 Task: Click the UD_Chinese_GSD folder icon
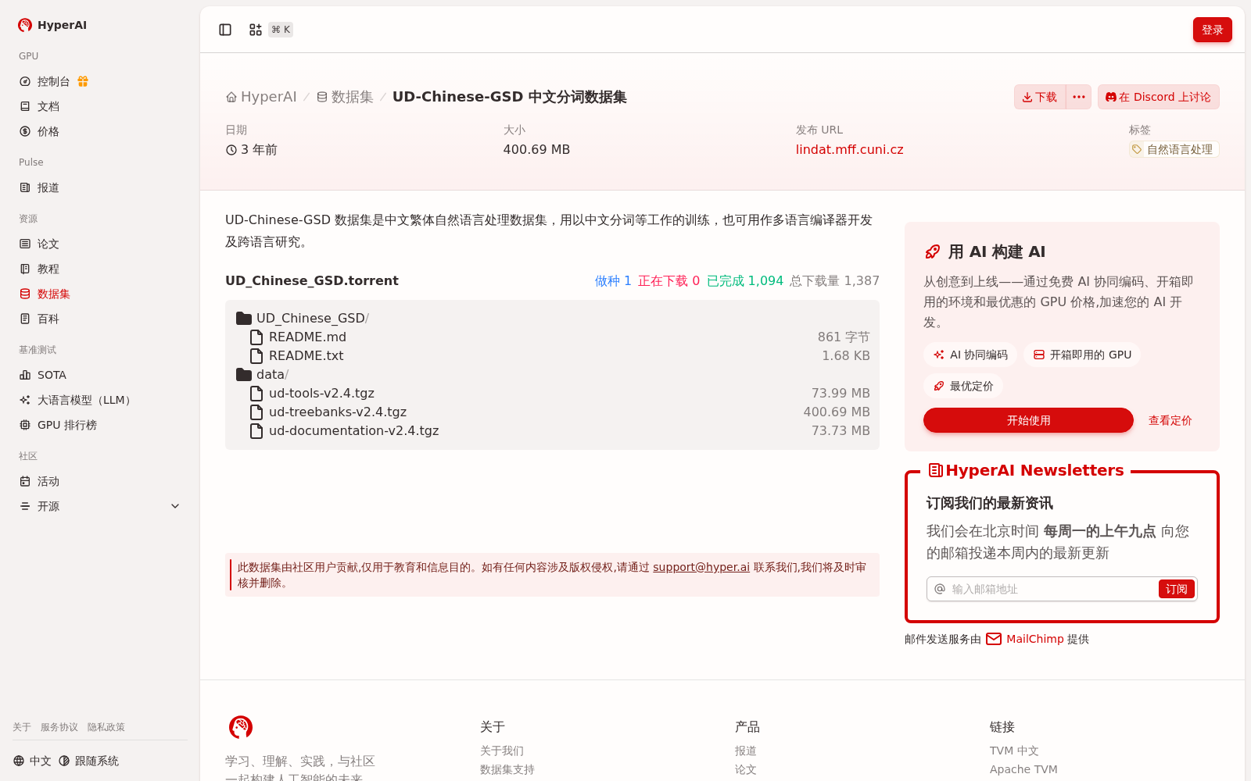click(x=244, y=318)
